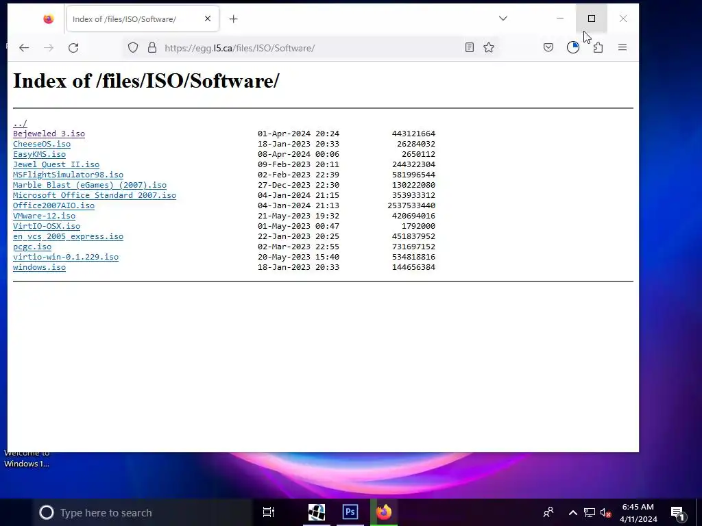The width and height of the screenshot is (702, 526).
Task: Maximize the Firefox window
Action: pos(592,18)
